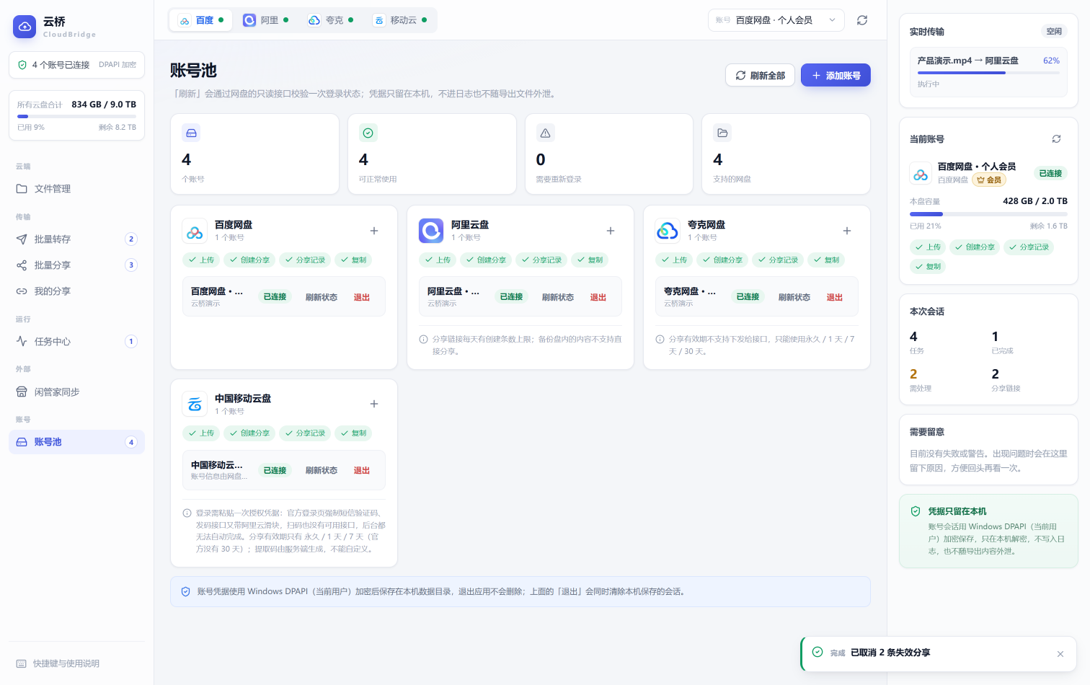Open 快捷键与使用说明 at the sidebar bottom
The image size is (1090, 685).
76,663
